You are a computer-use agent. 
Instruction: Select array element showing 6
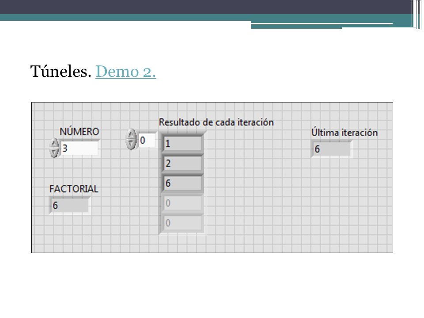(x=182, y=183)
